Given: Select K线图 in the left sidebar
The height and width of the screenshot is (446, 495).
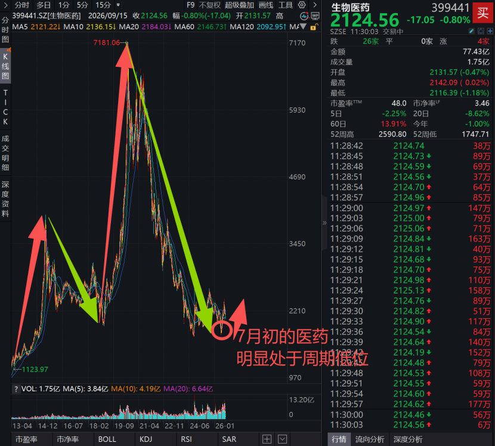Looking at the screenshot, I should pyautogui.click(x=5, y=66).
